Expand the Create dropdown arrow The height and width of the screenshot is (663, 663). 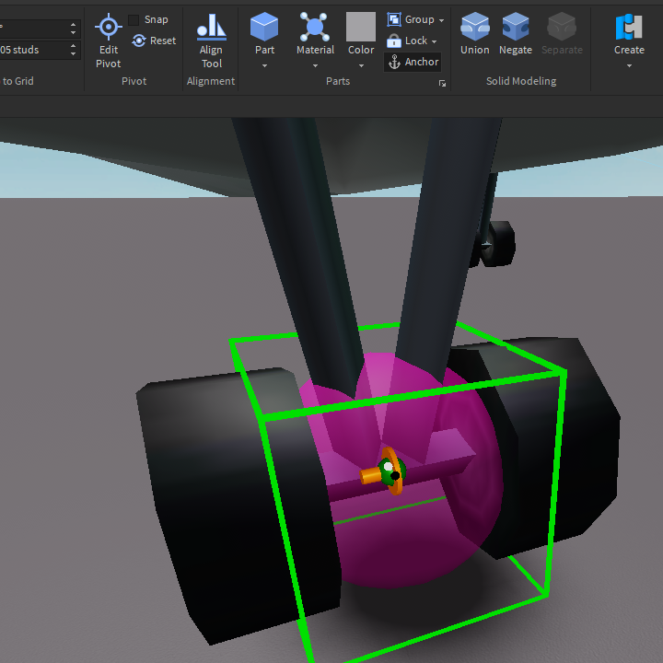629,65
